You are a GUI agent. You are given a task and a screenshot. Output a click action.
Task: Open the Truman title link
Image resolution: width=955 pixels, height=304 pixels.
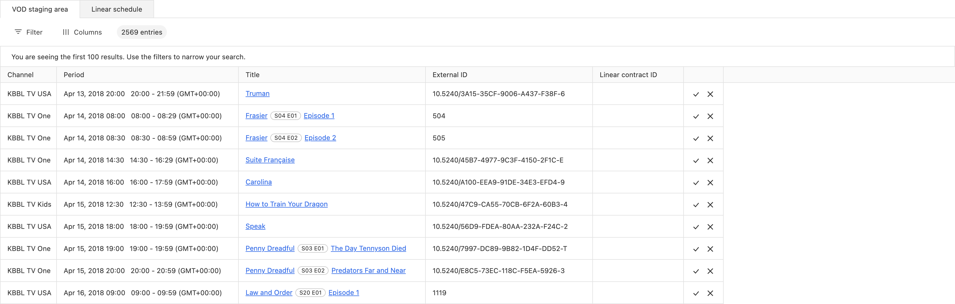coord(257,94)
